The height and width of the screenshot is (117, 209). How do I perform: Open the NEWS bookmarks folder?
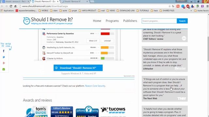(x=111, y=11)
